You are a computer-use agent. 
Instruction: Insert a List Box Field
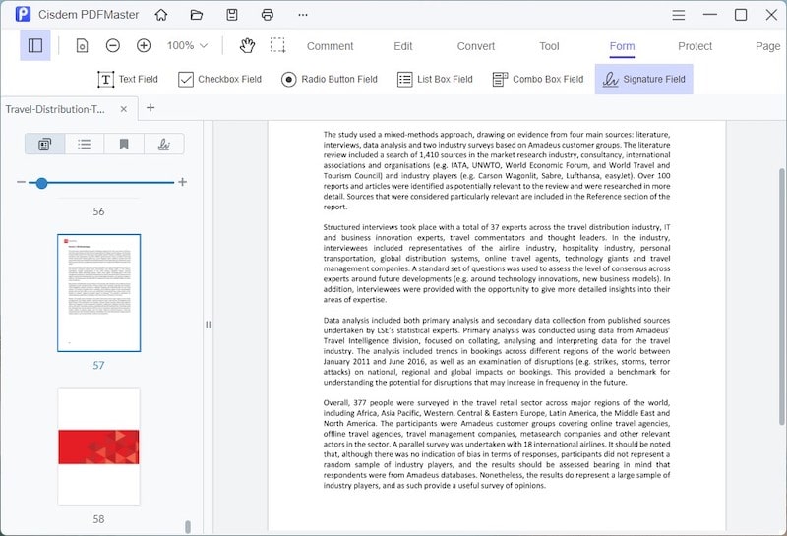(434, 80)
